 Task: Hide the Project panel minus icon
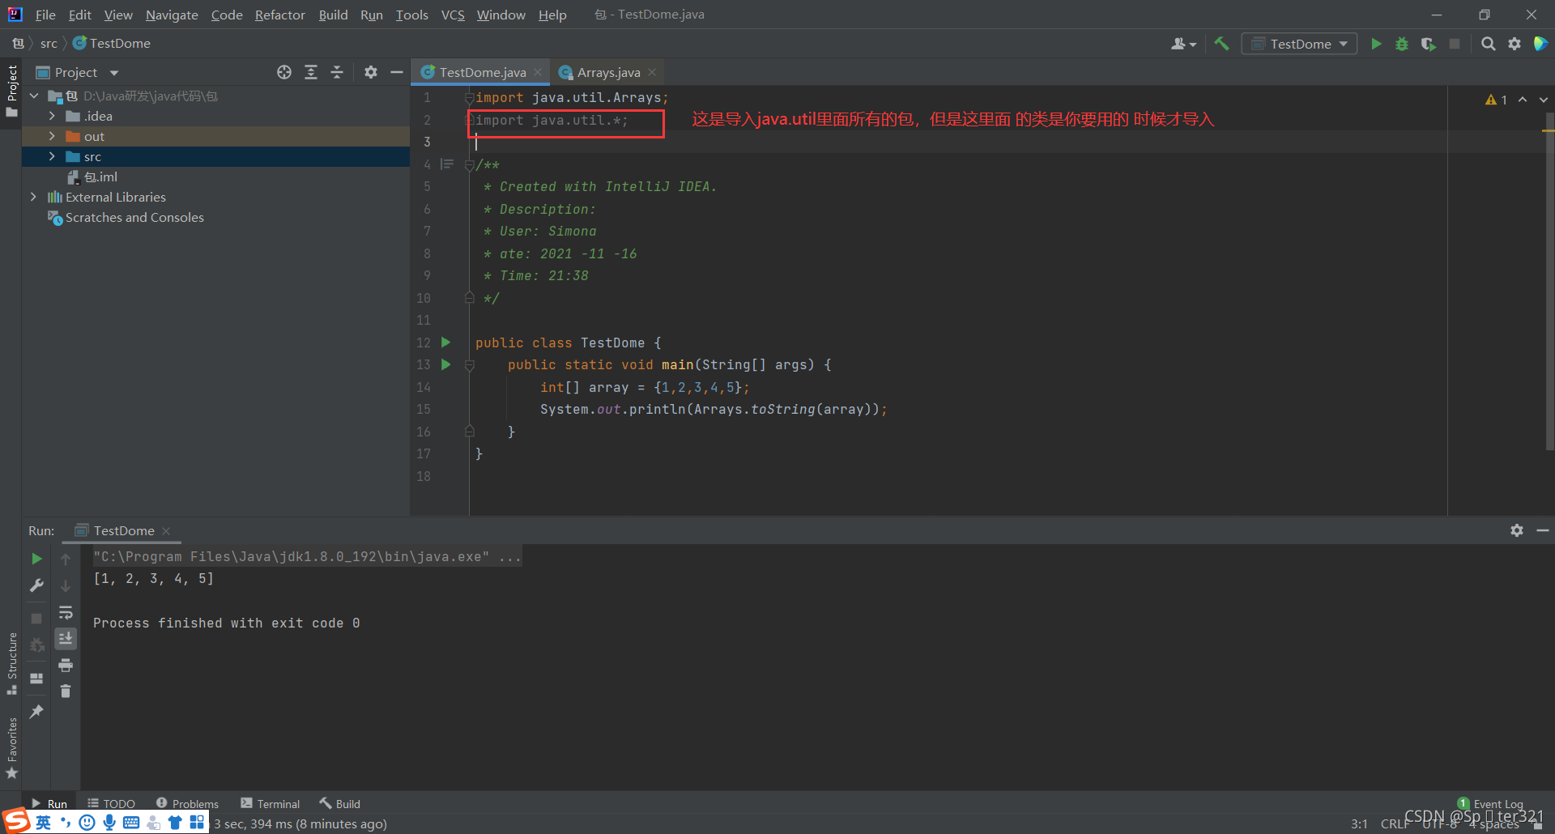point(397,72)
